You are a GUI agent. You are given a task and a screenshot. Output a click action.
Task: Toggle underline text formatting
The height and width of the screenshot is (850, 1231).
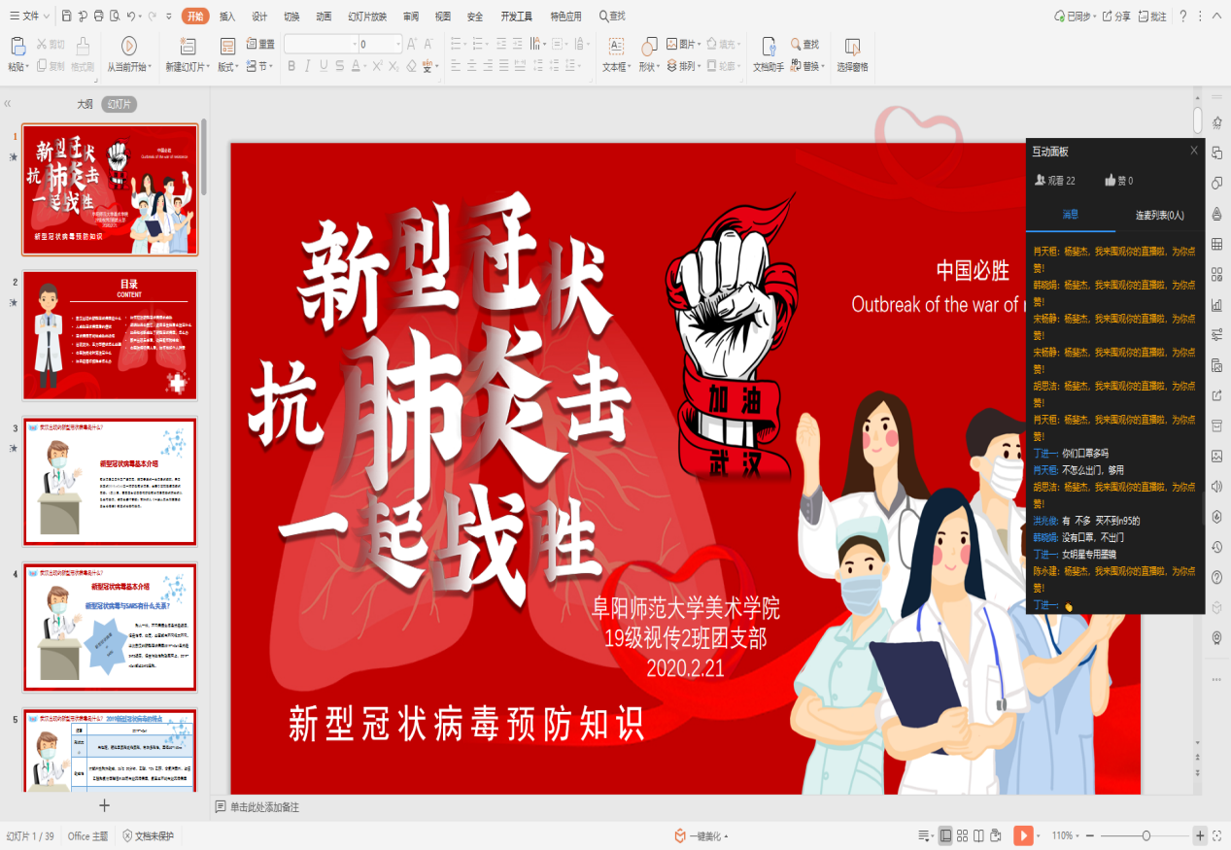(x=325, y=66)
